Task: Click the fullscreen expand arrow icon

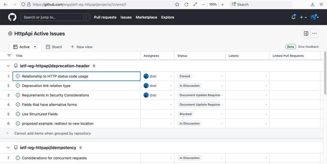Action: (195, 4)
